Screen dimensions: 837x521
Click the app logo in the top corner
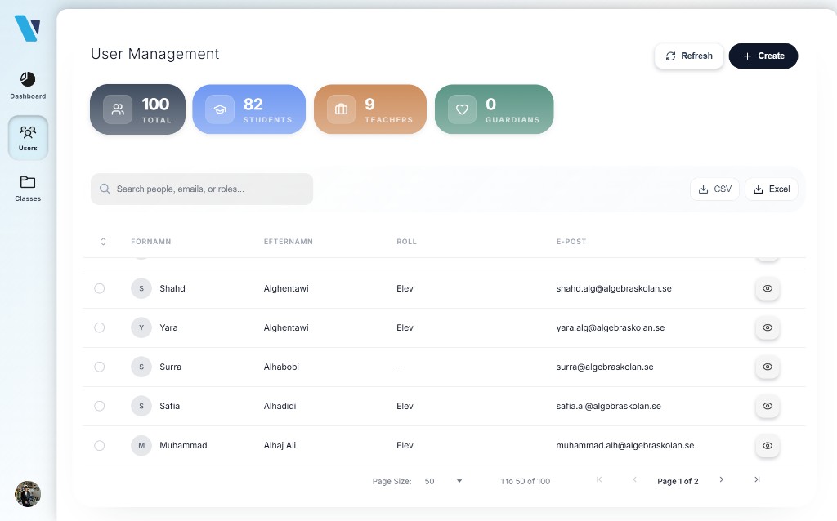pyautogui.click(x=27, y=27)
